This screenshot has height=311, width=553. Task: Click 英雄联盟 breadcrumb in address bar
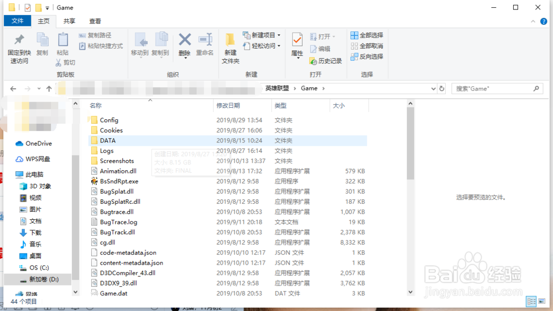(277, 88)
